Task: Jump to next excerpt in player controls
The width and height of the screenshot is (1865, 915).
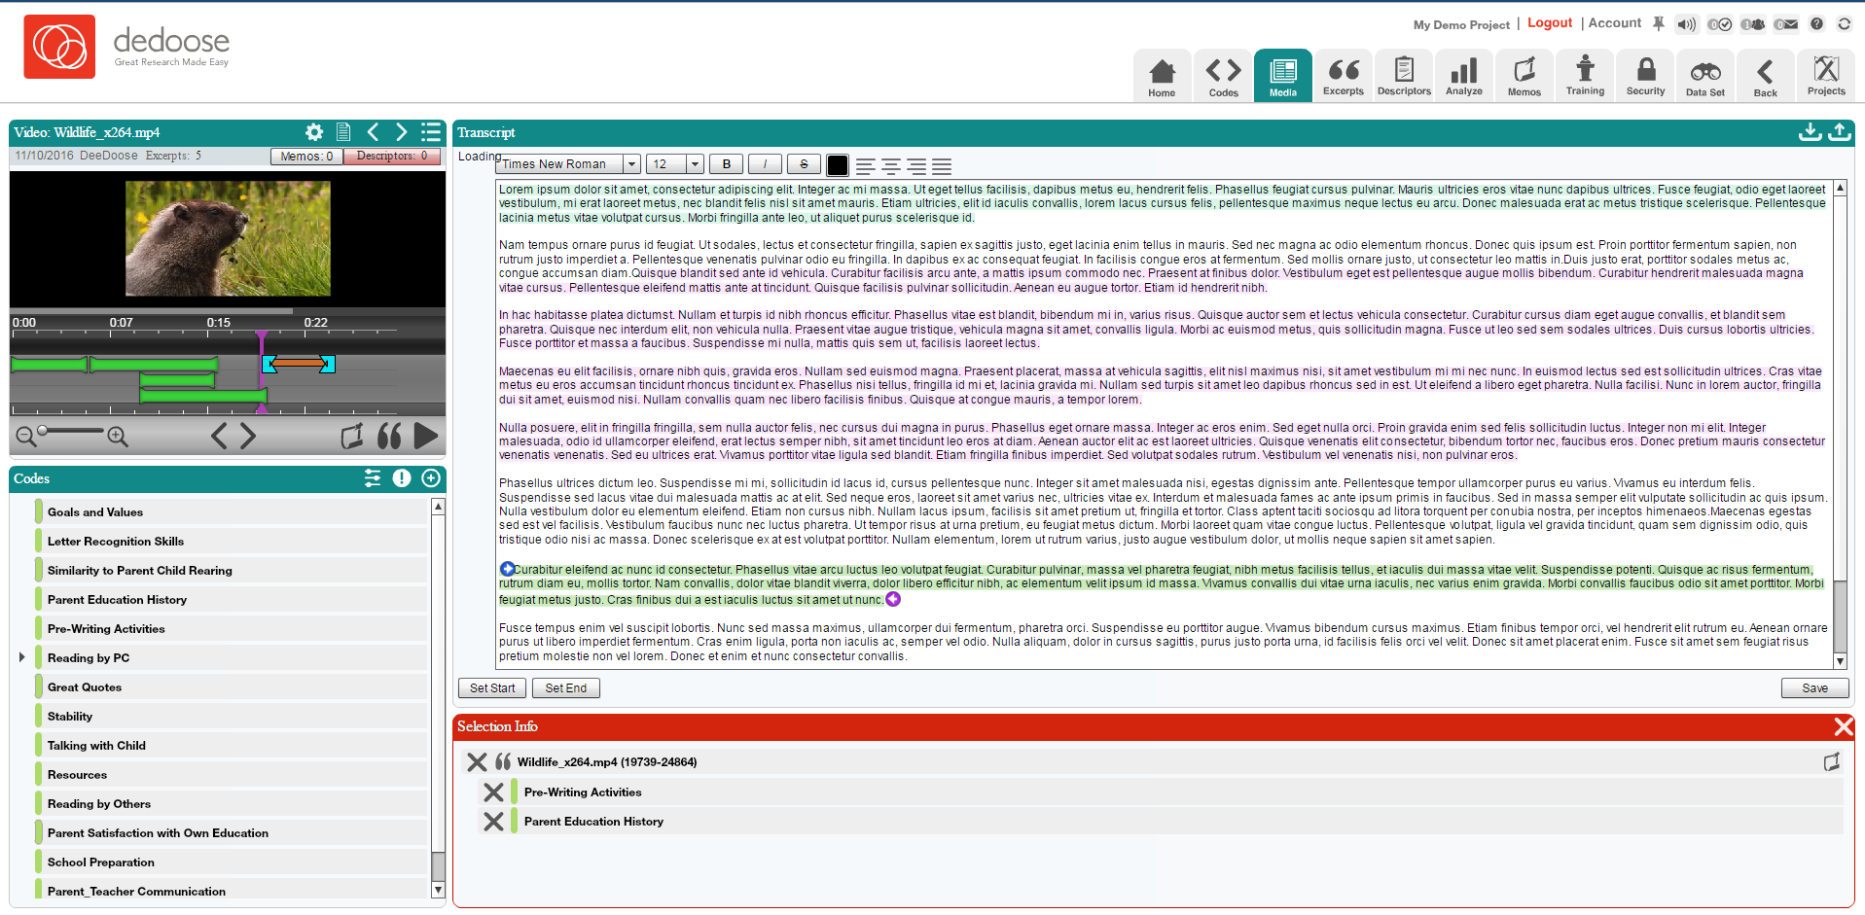Action: tap(248, 437)
